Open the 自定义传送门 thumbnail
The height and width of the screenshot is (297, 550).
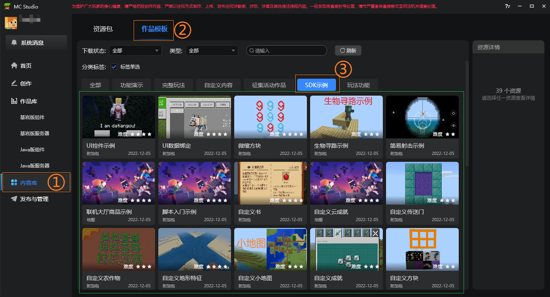[422, 183]
